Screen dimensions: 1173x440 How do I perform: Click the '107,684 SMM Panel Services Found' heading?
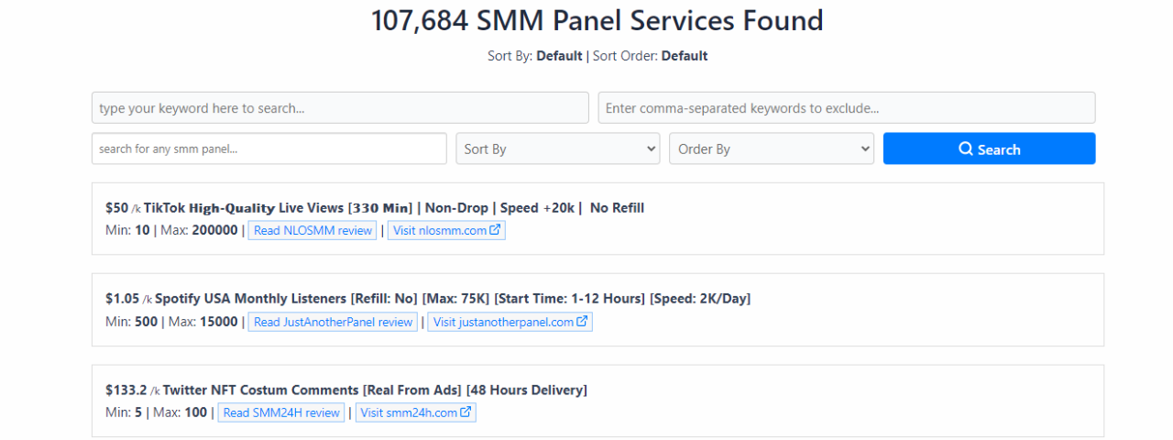pyautogui.click(x=597, y=20)
